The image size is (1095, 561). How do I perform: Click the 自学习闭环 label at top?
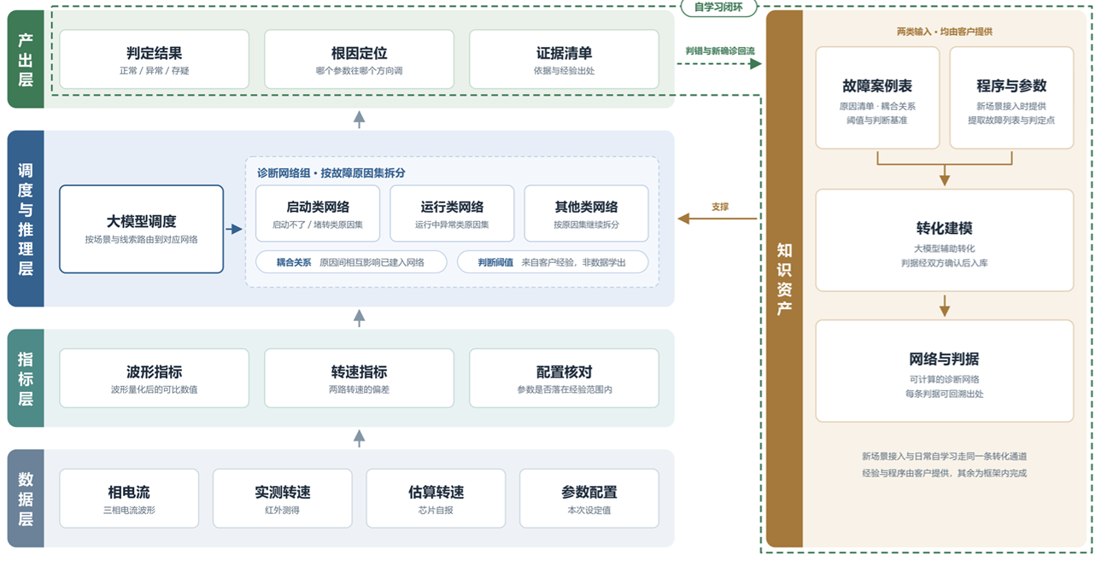point(719,8)
